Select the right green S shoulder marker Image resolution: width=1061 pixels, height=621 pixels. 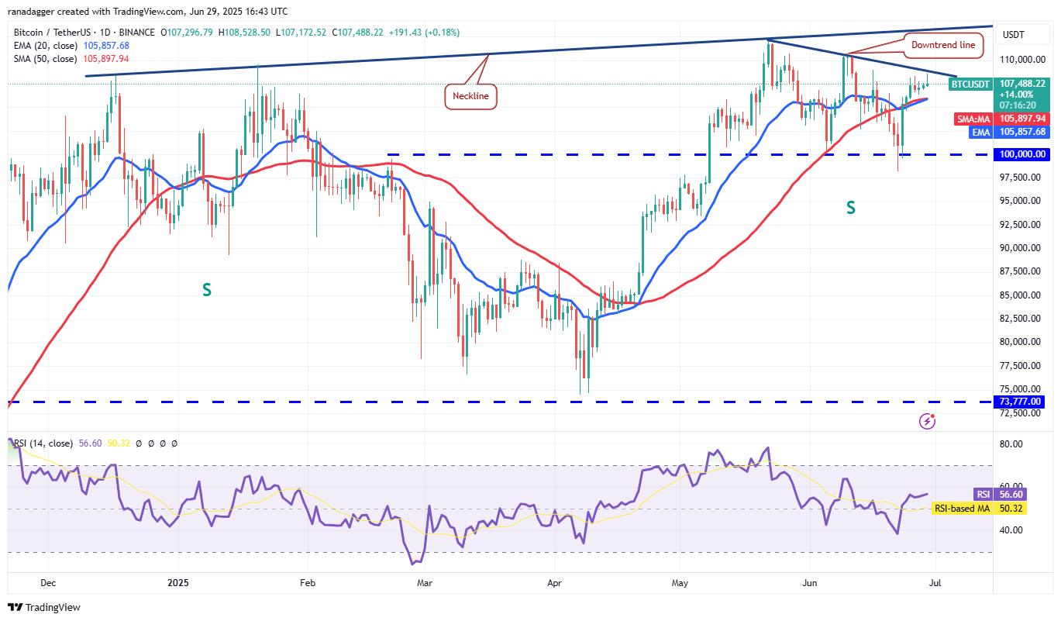(851, 207)
